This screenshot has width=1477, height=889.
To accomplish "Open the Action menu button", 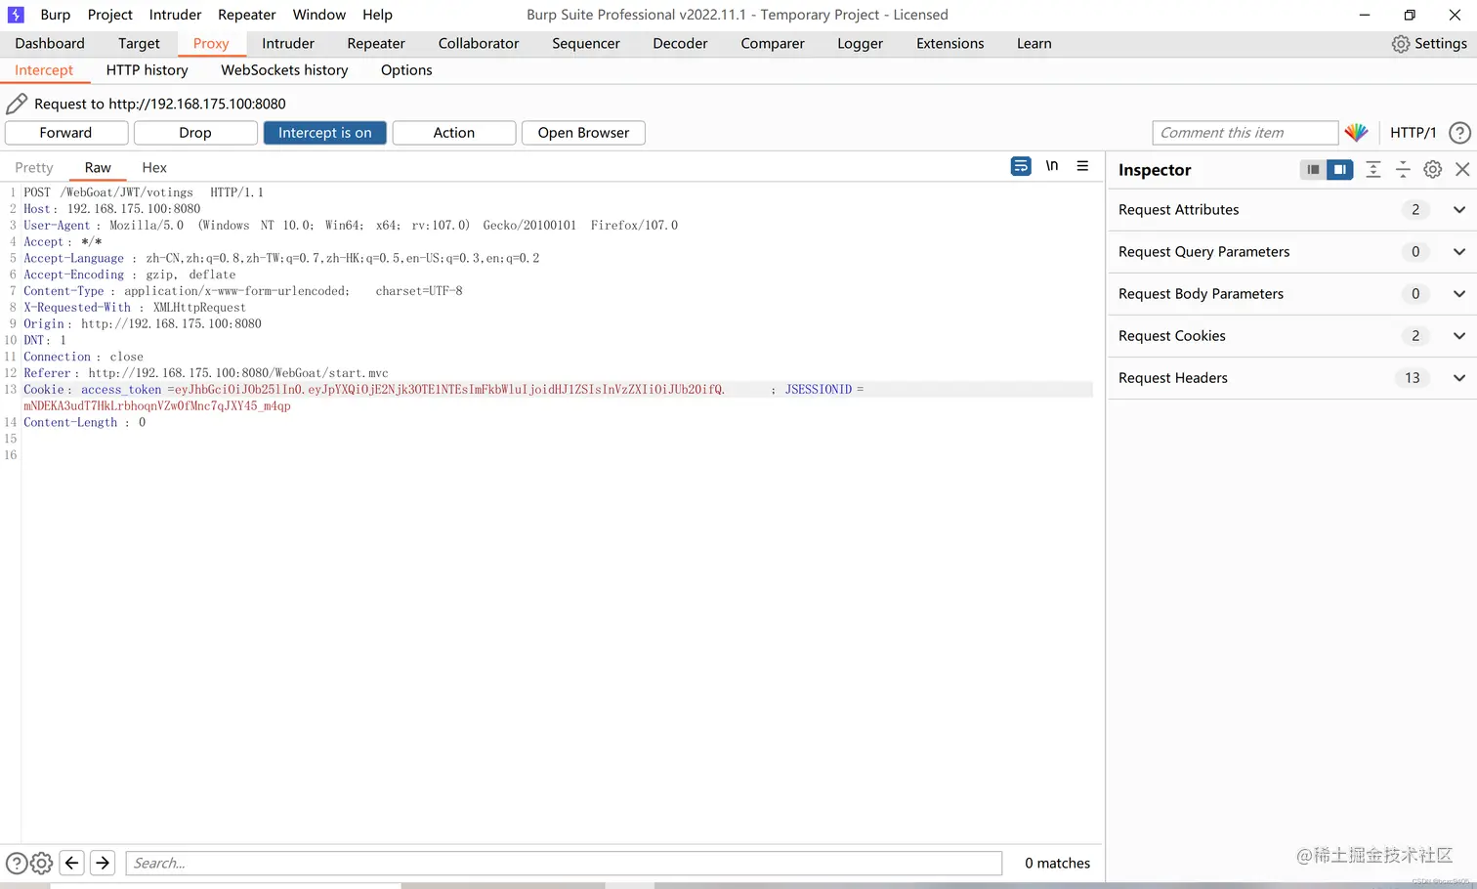I will pos(454,133).
